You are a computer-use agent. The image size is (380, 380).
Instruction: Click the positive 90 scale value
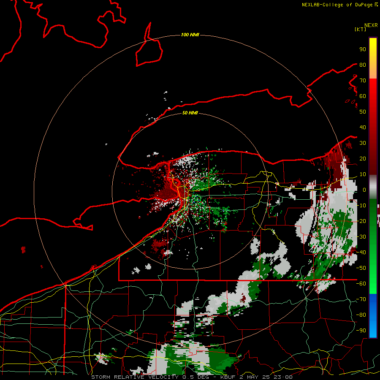coord(363,49)
